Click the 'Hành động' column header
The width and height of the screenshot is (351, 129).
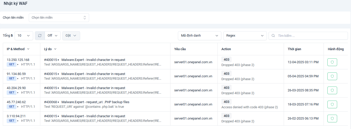point(336,49)
